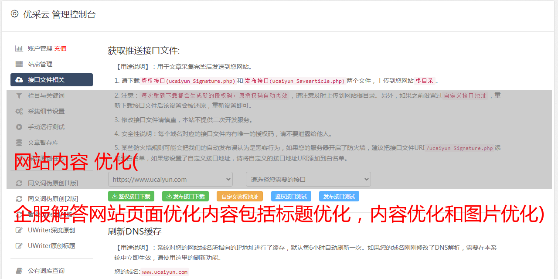Viewport: 558px width, 279px height.
Task: Click the 发布接口下载 button
Action: 185,196
